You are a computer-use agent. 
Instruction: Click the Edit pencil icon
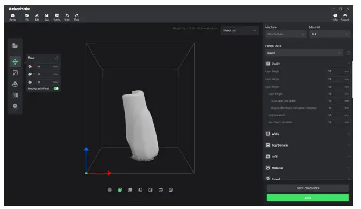point(37,17)
